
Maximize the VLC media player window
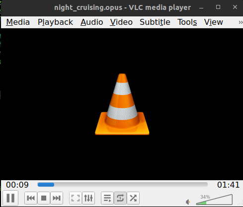pos(218,7)
